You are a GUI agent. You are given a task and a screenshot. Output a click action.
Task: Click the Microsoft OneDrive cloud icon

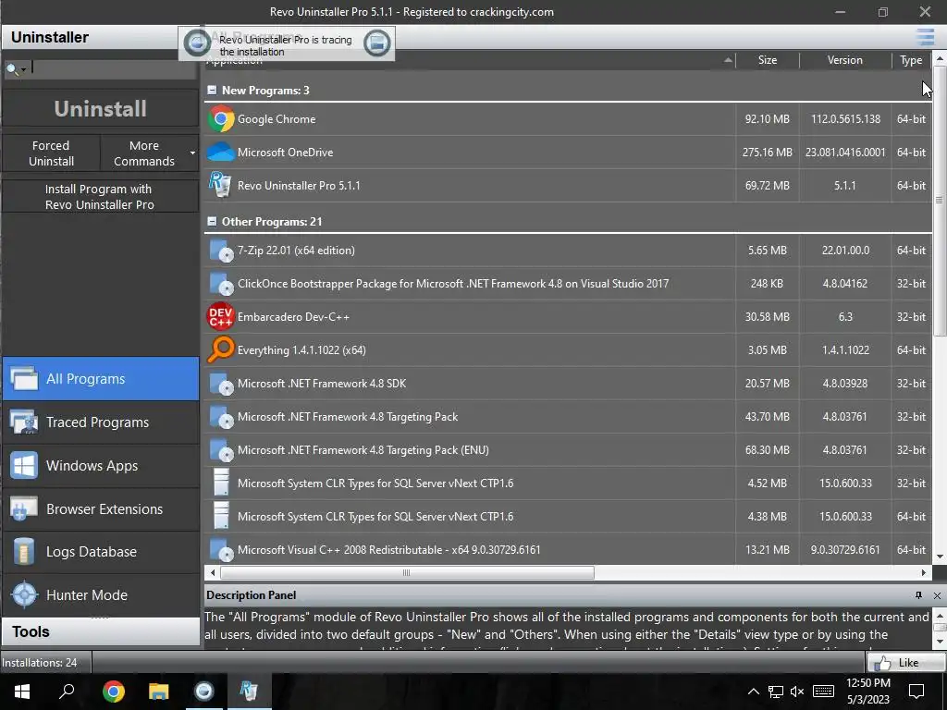coord(220,153)
